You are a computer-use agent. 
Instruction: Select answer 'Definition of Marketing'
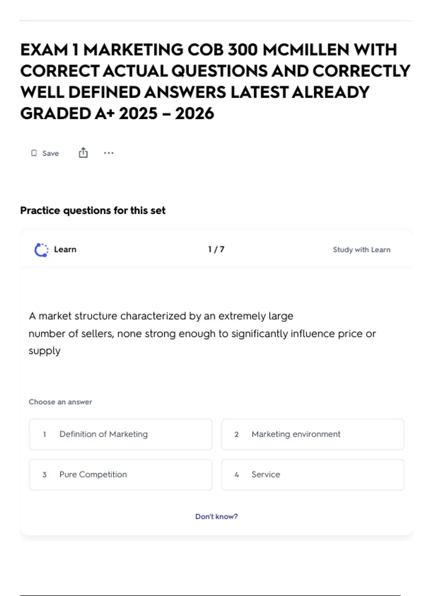pos(121,434)
